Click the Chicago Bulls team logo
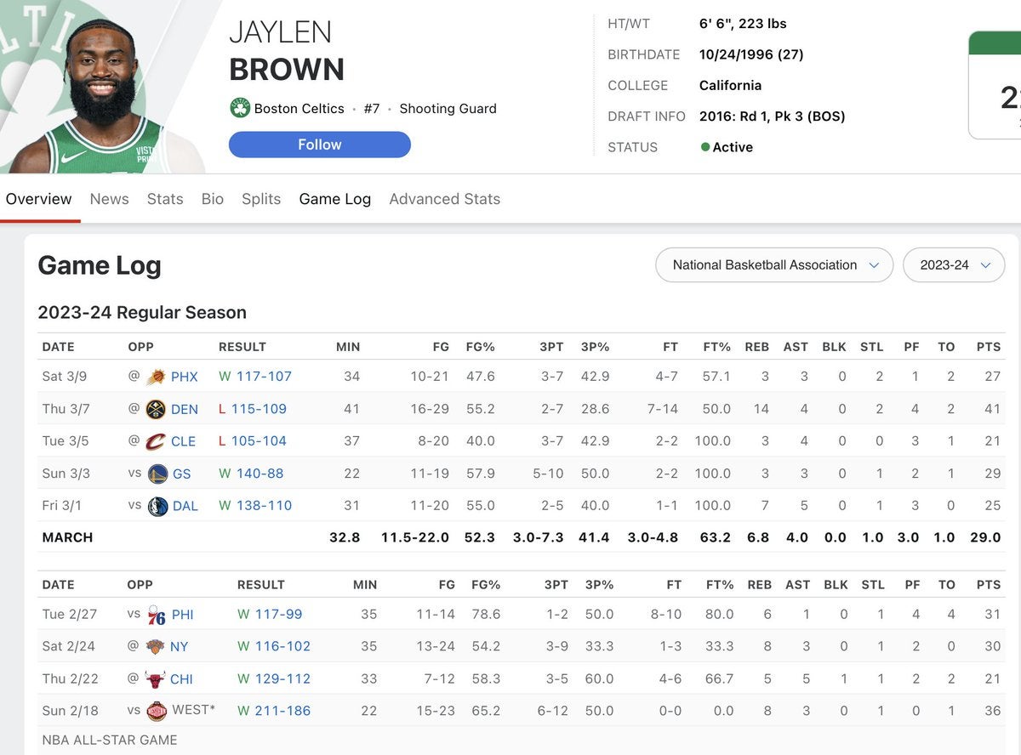This screenshot has height=755, width=1021. (x=155, y=679)
